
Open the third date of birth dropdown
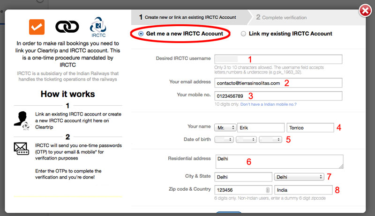click(x=270, y=139)
